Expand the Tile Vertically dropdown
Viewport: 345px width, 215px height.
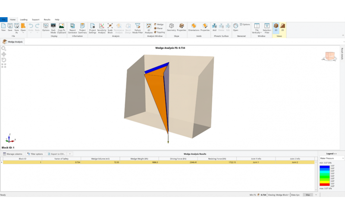tap(256, 31)
